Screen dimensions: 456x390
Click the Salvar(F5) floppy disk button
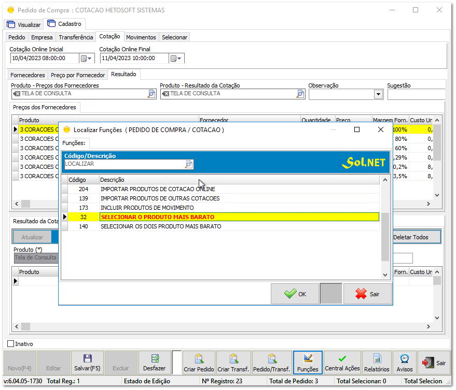click(x=87, y=363)
